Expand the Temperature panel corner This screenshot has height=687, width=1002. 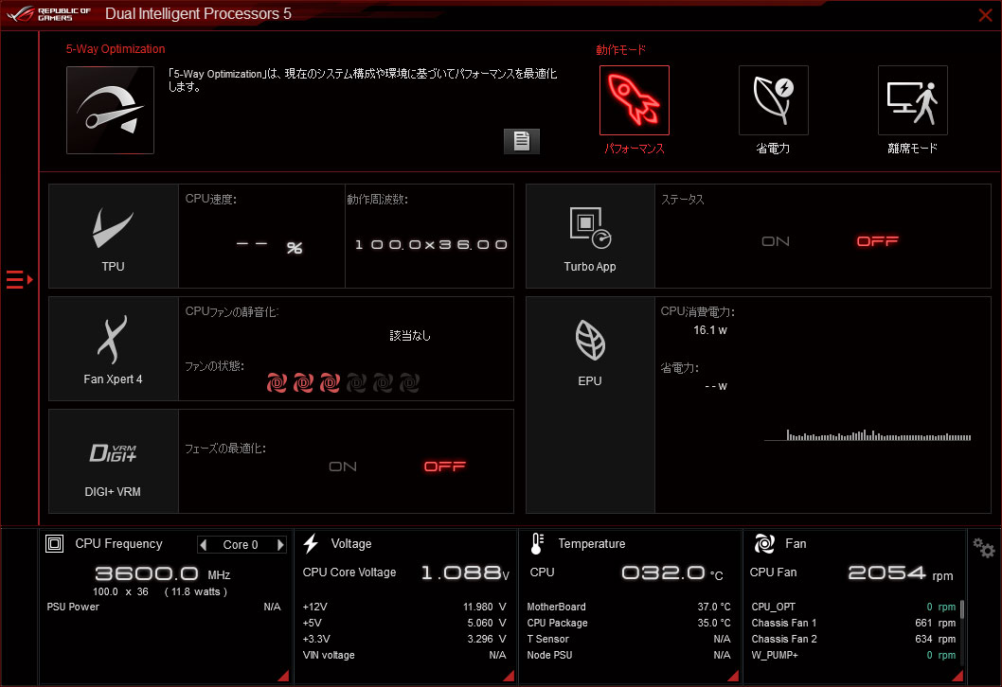click(x=733, y=676)
